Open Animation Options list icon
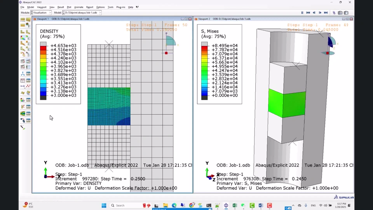373x210 pixels. click(x=28, y=66)
